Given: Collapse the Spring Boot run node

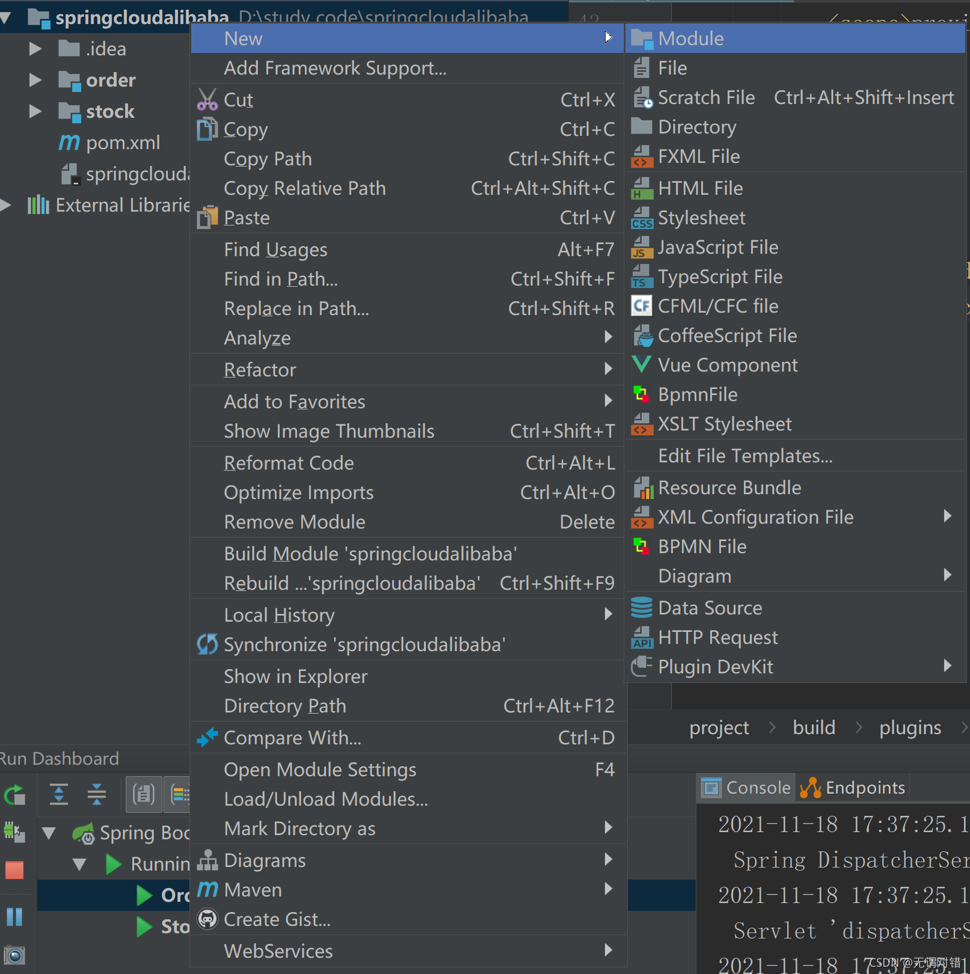Looking at the screenshot, I should pyautogui.click(x=49, y=833).
